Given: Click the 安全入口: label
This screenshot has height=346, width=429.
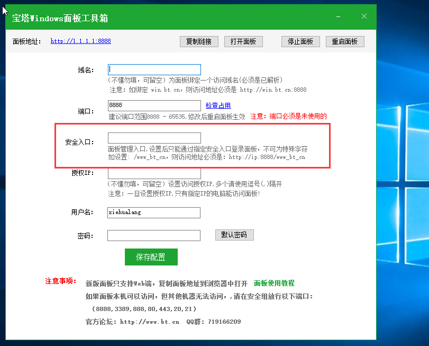Looking at the screenshot, I should tap(79, 142).
